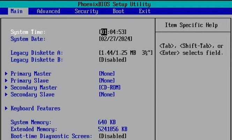Toggle Boot-time Diagnostic Screen Disabled value
The height and width of the screenshot is (140, 232).
[x=113, y=136]
